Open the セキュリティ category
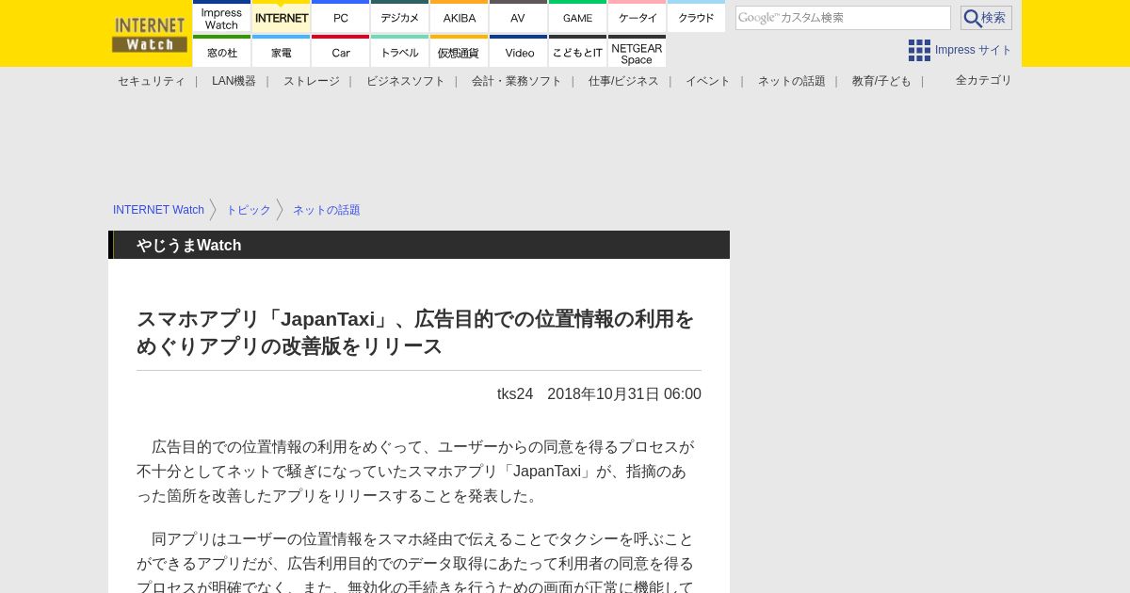 152,81
